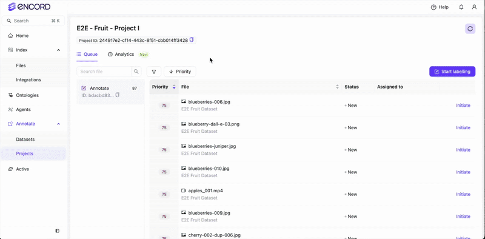
Task: Open the Priority sort dropdown button
Action: click(x=179, y=72)
